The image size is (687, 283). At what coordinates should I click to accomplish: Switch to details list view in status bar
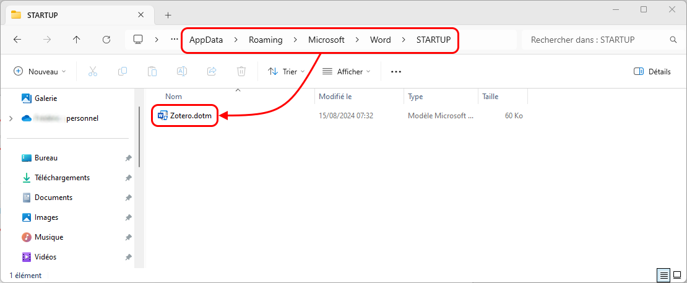(x=663, y=275)
